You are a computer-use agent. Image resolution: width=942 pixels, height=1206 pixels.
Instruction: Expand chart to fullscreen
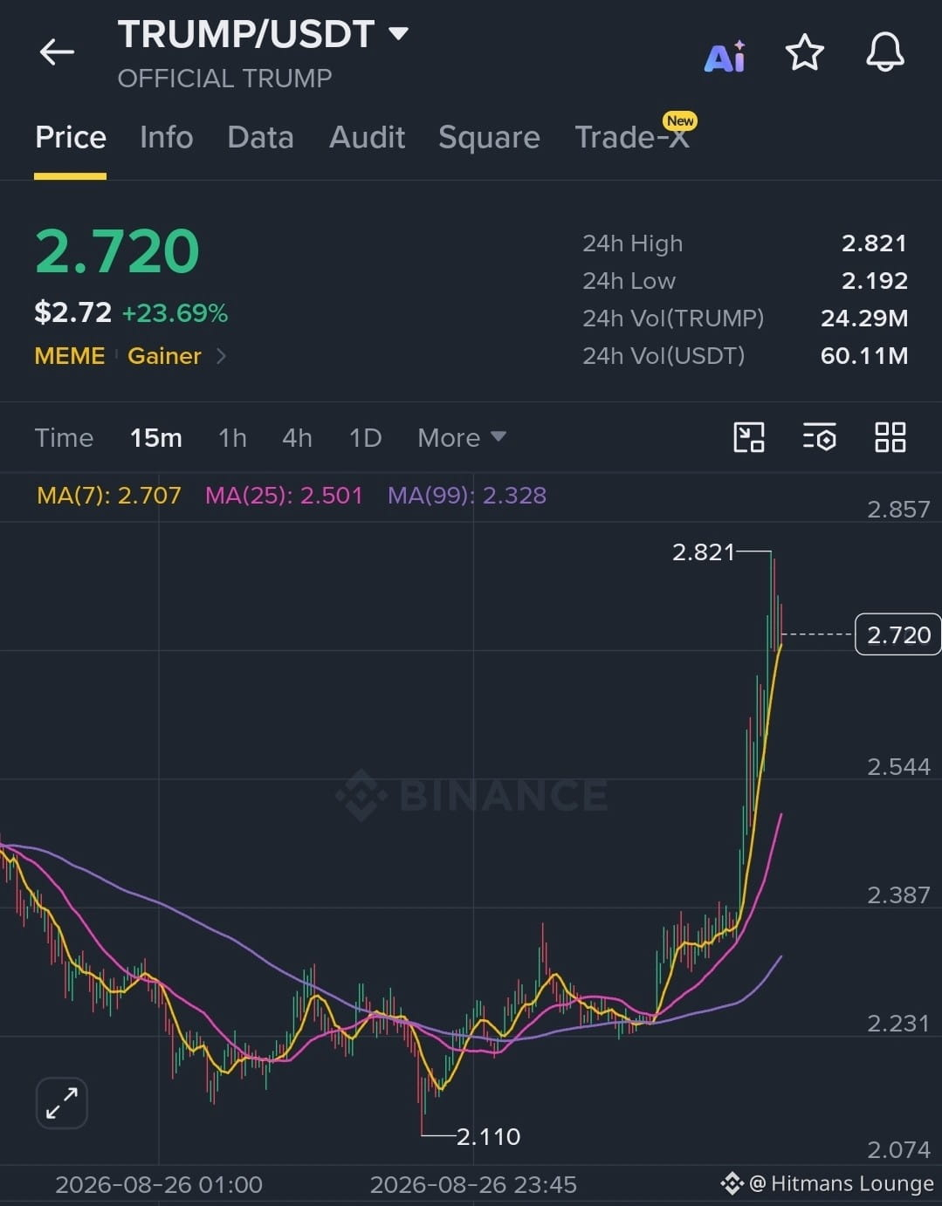point(62,1103)
